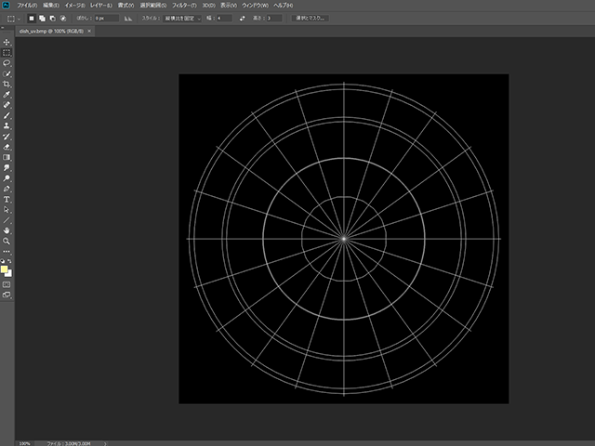
Task: Select the Move tool
Action: click(x=7, y=42)
